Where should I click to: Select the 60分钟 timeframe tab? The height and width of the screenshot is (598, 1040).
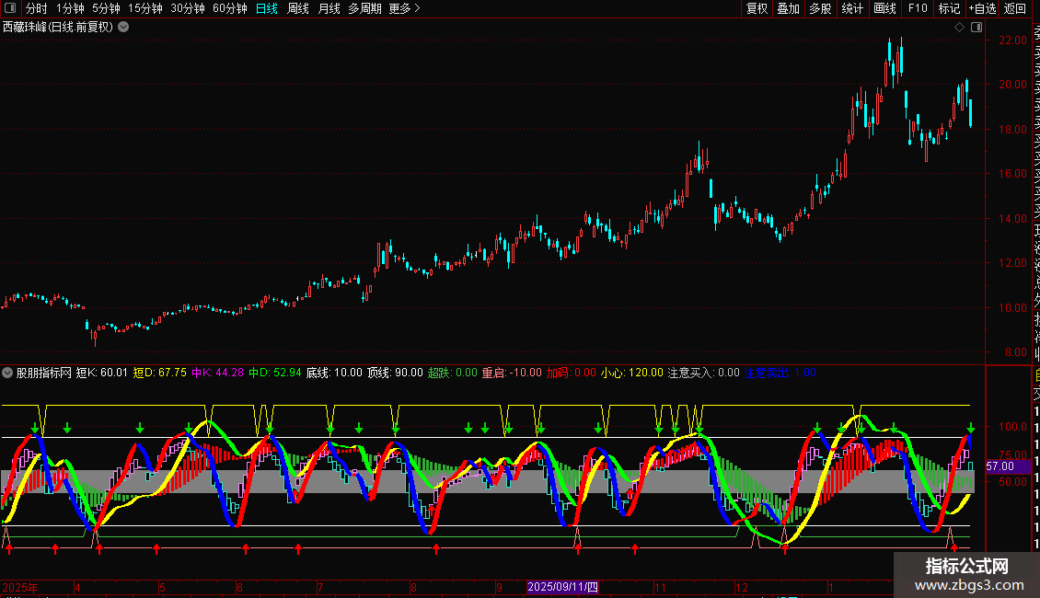(x=229, y=8)
